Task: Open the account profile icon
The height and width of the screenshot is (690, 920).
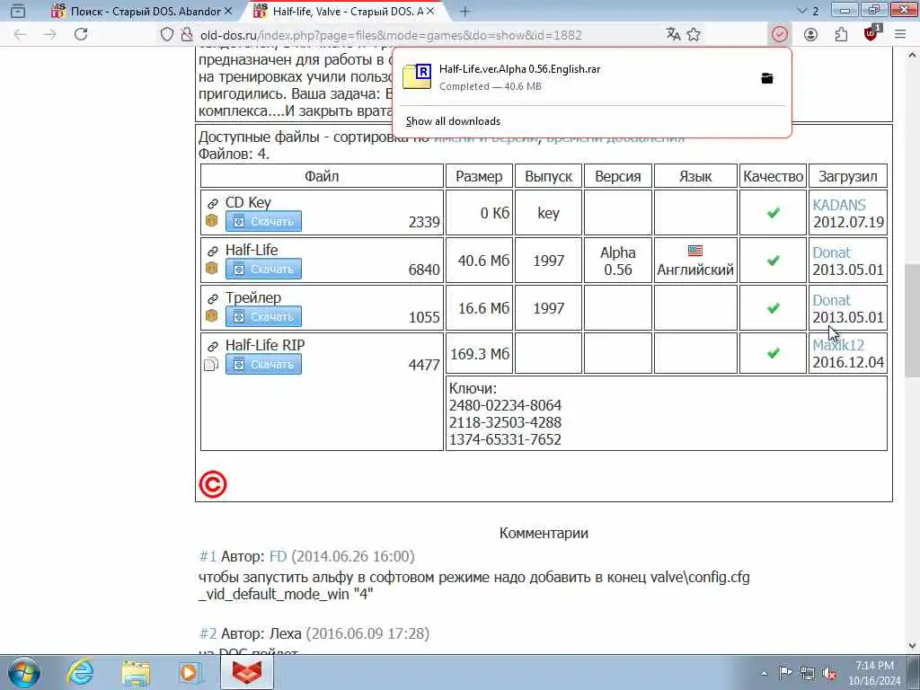Action: click(x=810, y=35)
